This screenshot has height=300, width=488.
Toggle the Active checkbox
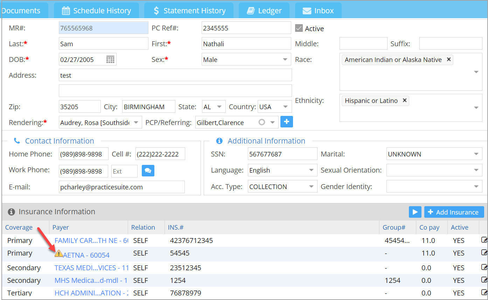click(x=299, y=28)
